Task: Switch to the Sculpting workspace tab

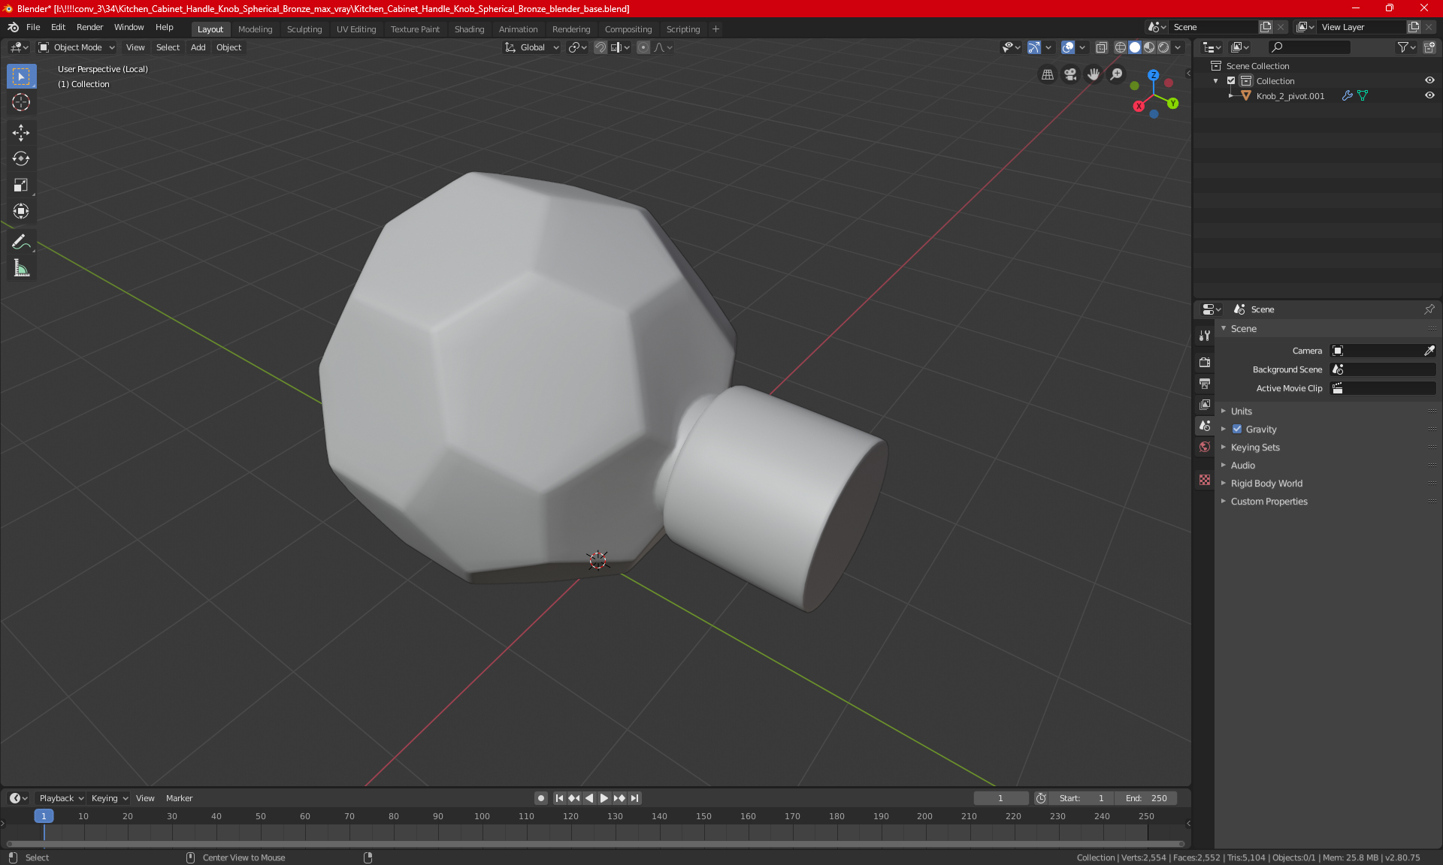Action: (304, 29)
